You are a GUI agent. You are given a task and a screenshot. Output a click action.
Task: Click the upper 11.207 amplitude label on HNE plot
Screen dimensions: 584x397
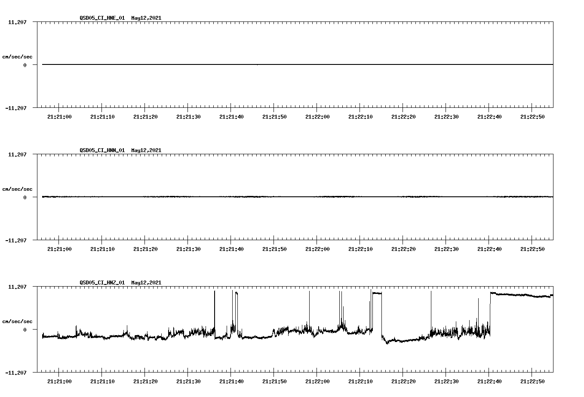(x=18, y=21)
